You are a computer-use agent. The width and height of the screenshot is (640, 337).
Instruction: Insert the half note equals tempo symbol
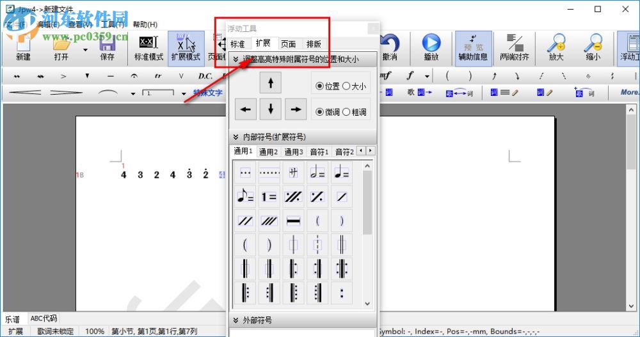point(317,173)
